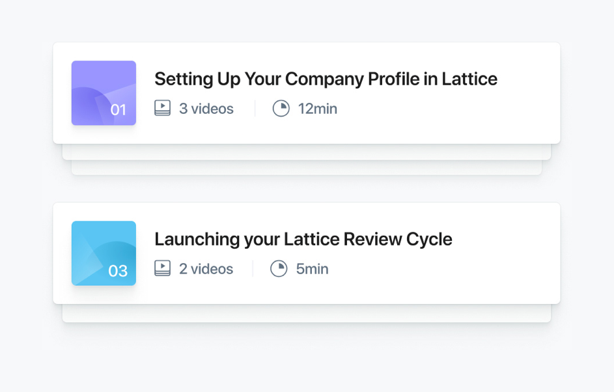Open Launching your Lattice Review Cycle
Image resolution: width=614 pixels, height=392 pixels.
coord(303,239)
